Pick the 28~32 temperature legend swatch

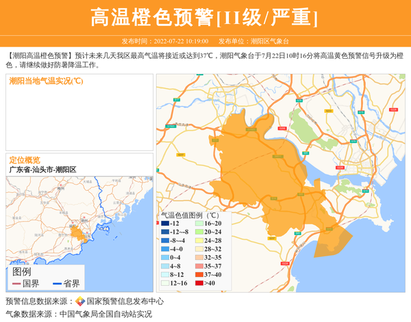(x=199, y=249)
